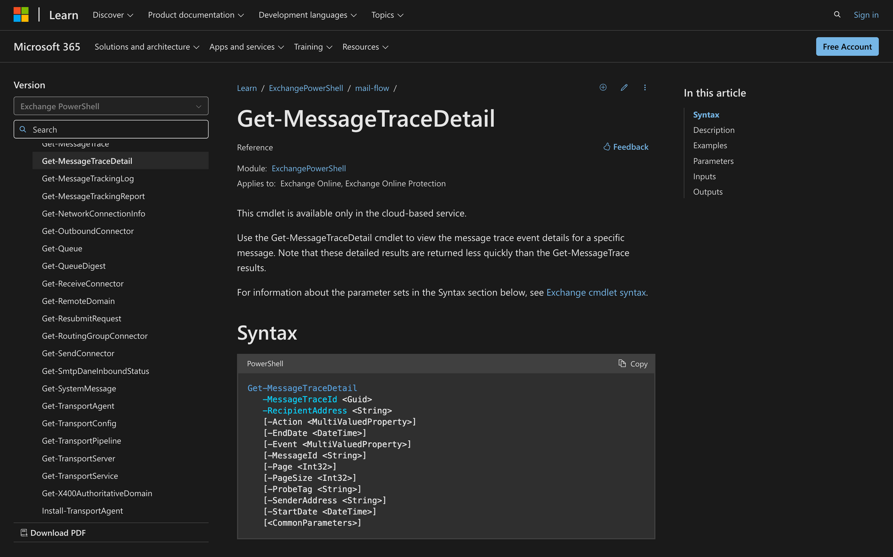Expand the Product documentation menu
Image resolution: width=893 pixels, height=557 pixels.
196,15
